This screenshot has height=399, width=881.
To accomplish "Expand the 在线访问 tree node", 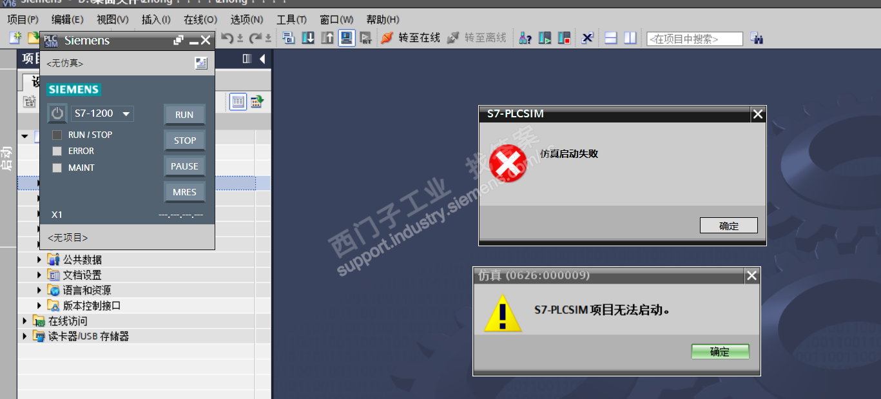I will [24, 321].
